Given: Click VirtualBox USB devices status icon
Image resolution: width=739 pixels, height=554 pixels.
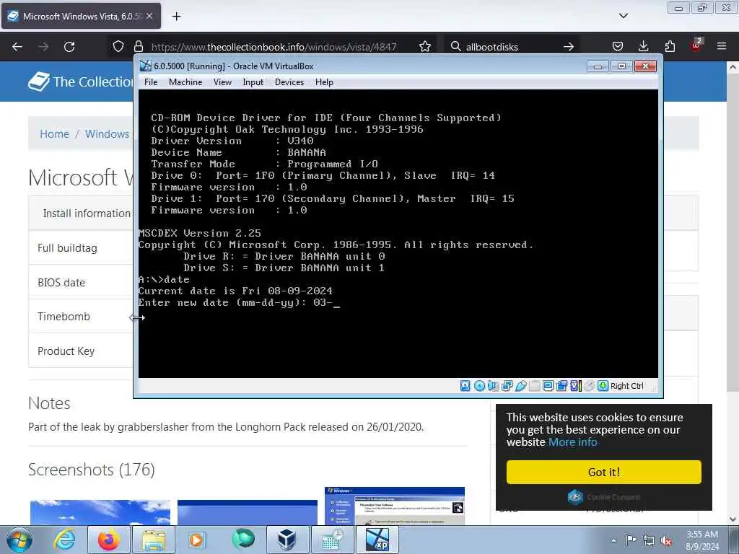Looking at the screenshot, I should coord(521,386).
